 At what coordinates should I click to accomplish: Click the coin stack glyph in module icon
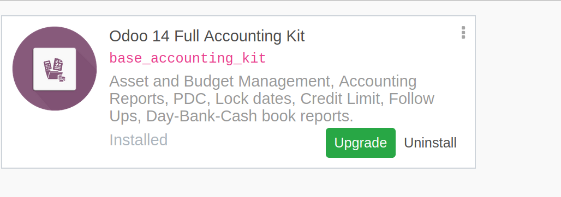click(x=62, y=79)
